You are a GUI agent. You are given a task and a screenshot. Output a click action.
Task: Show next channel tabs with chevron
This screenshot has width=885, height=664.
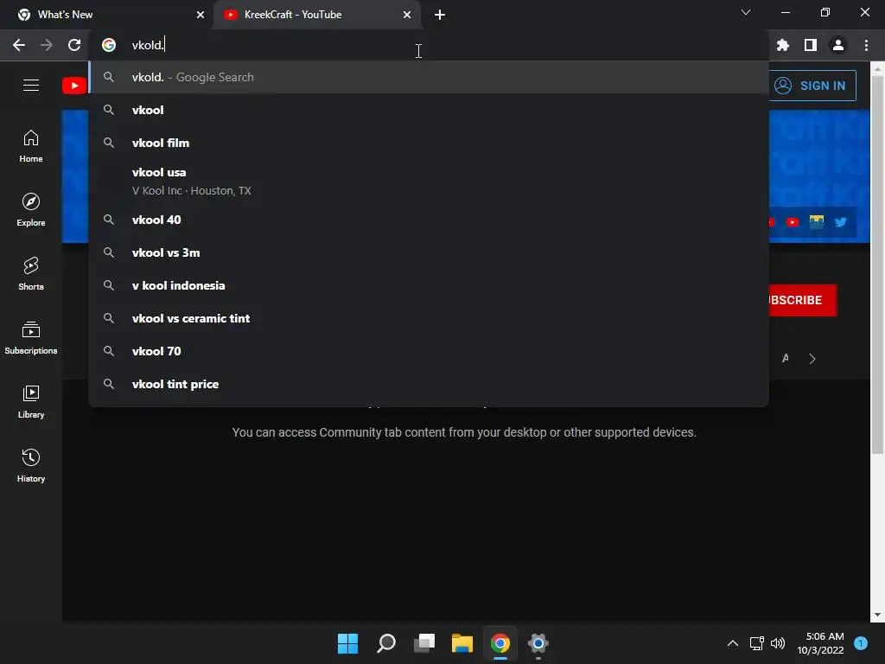tap(812, 359)
